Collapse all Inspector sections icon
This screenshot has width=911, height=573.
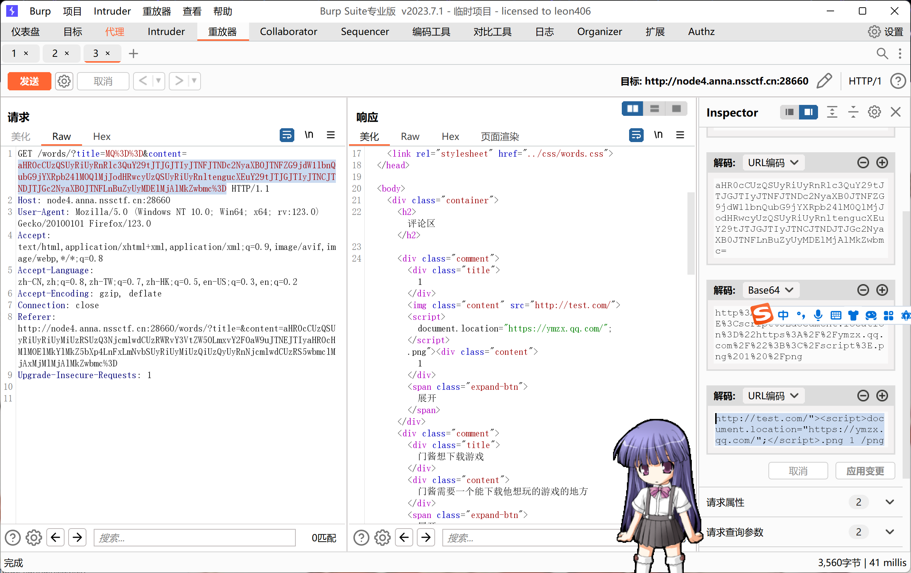pyautogui.click(x=853, y=112)
